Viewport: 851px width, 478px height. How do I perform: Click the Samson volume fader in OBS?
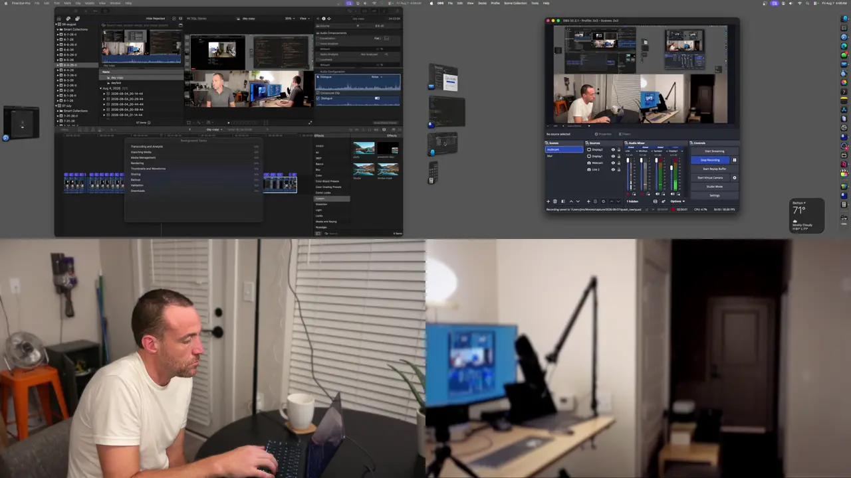[658, 174]
